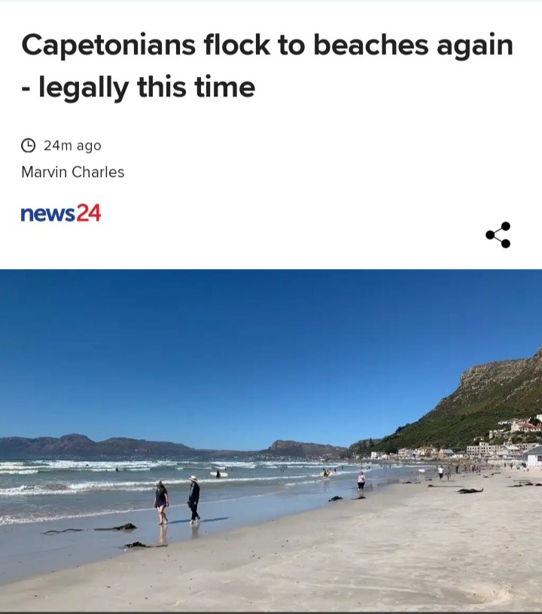
Task: Click the red 24 in the logo
Action: click(88, 212)
